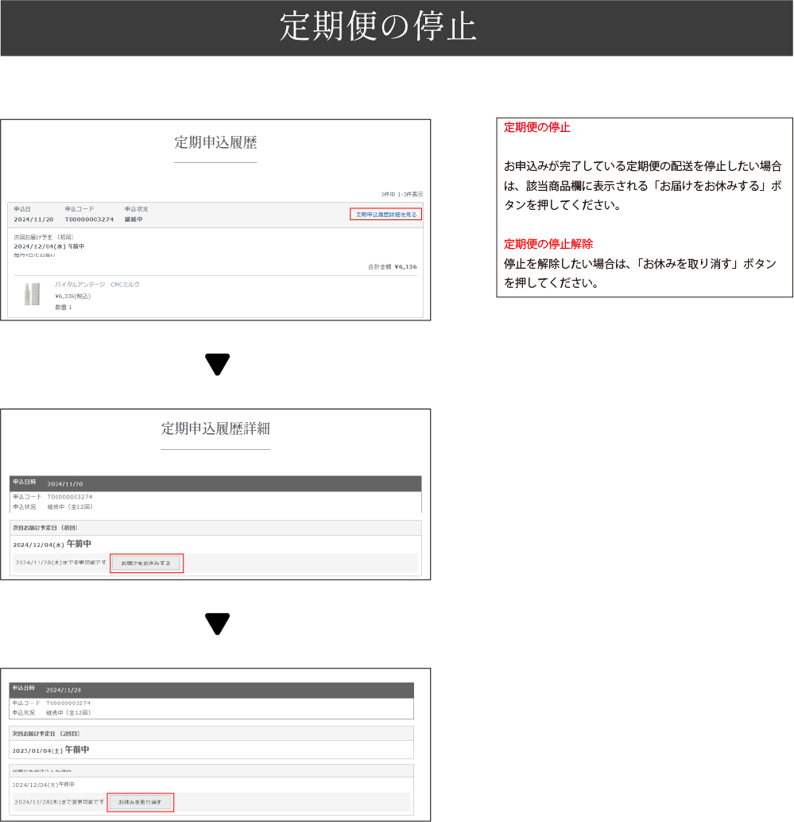Click the 次回お届け予定日（2回目）section header
The height and width of the screenshot is (822, 794).
tap(46, 733)
